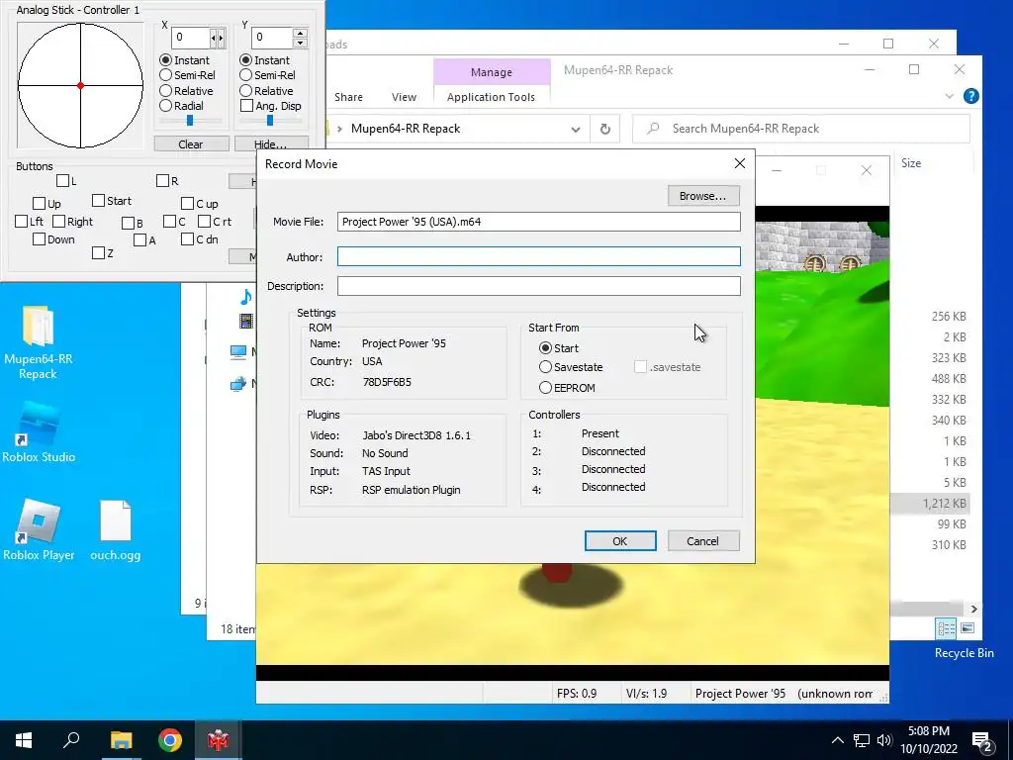Image resolution: width=1013 pixels, height=760 pixels.
Task: Open Roblox Studio desktop shortcut
Action: point(39,432)
